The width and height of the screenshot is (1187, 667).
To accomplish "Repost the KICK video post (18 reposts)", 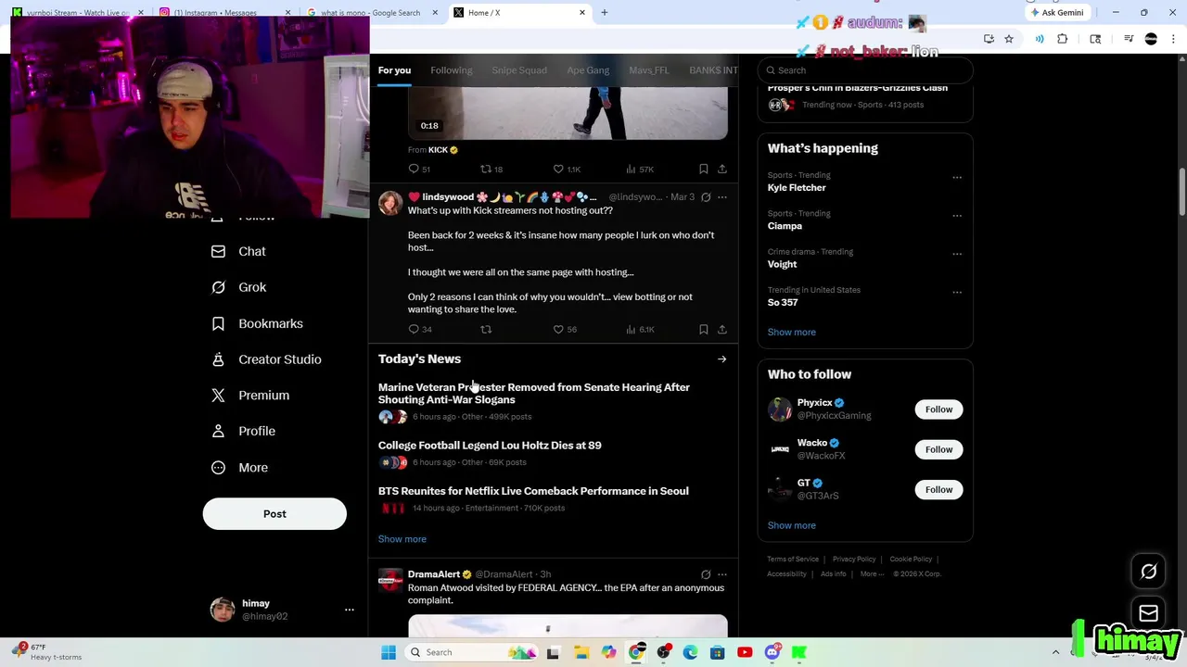I will [486, 169].
